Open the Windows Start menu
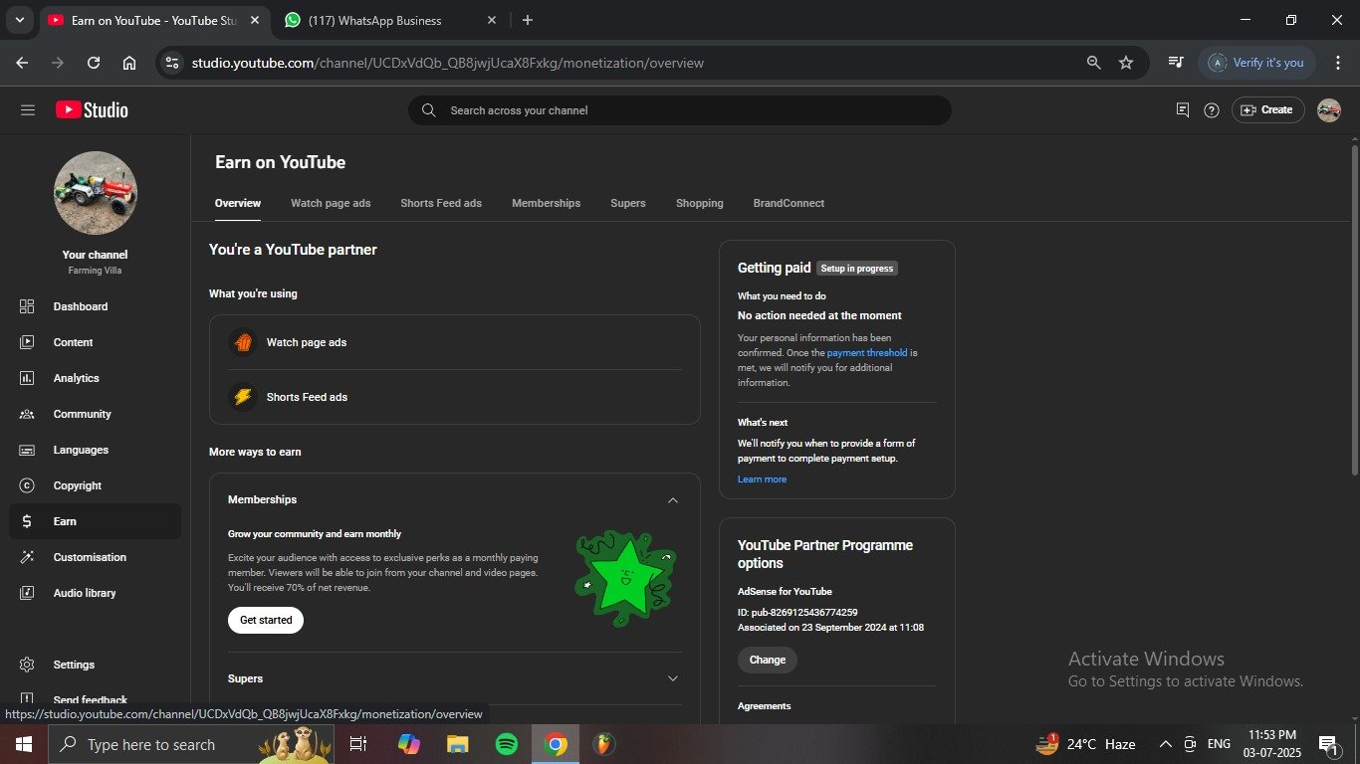The image size is (1360, 764). click(x=24, y=744)
